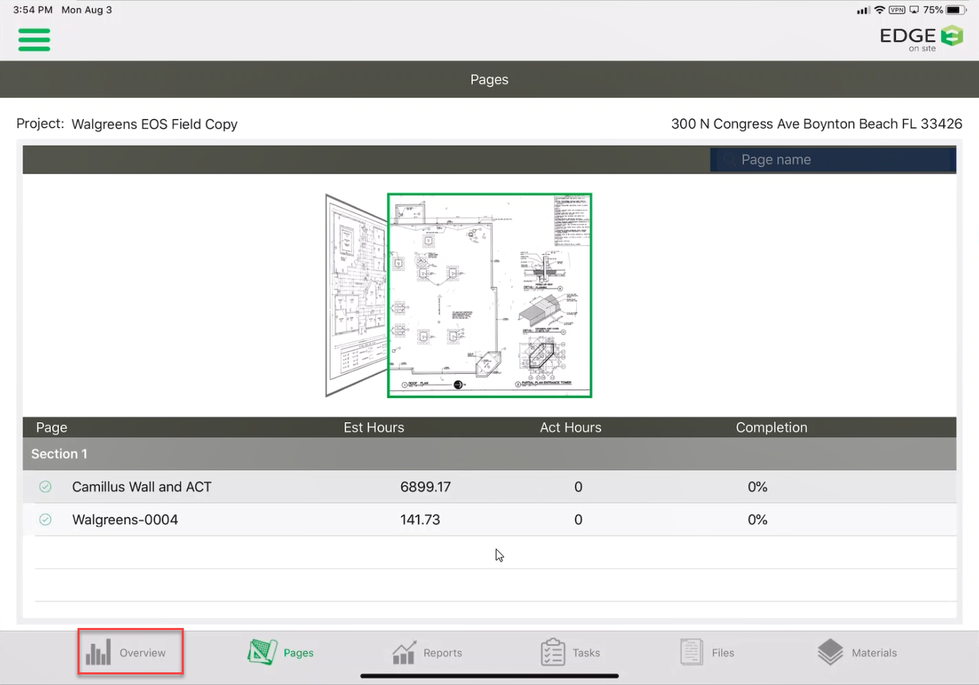This screenshot has width=979, height=685.
Task: Tap the Pages triangle icon
Action: pyautogui.click(x=261, y=651)
